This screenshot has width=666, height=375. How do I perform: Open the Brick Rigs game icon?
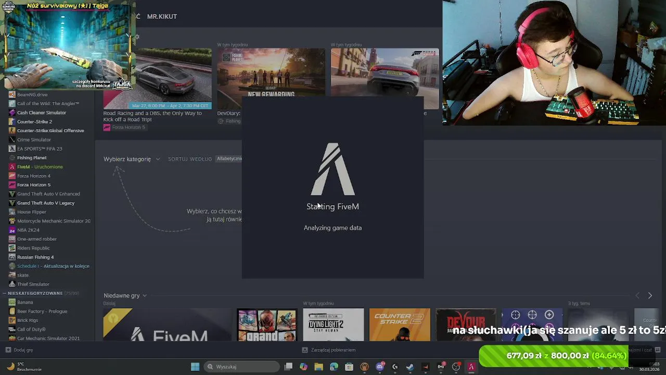pos(12,320)
